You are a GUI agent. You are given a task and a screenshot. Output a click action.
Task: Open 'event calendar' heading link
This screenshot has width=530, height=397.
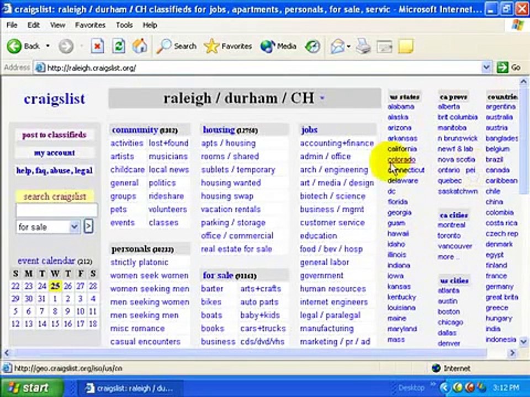[x=46, y=261]
